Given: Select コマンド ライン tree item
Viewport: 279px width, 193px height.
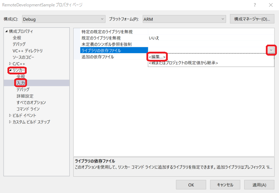Looking at the screenshot, I should [28, 109].
